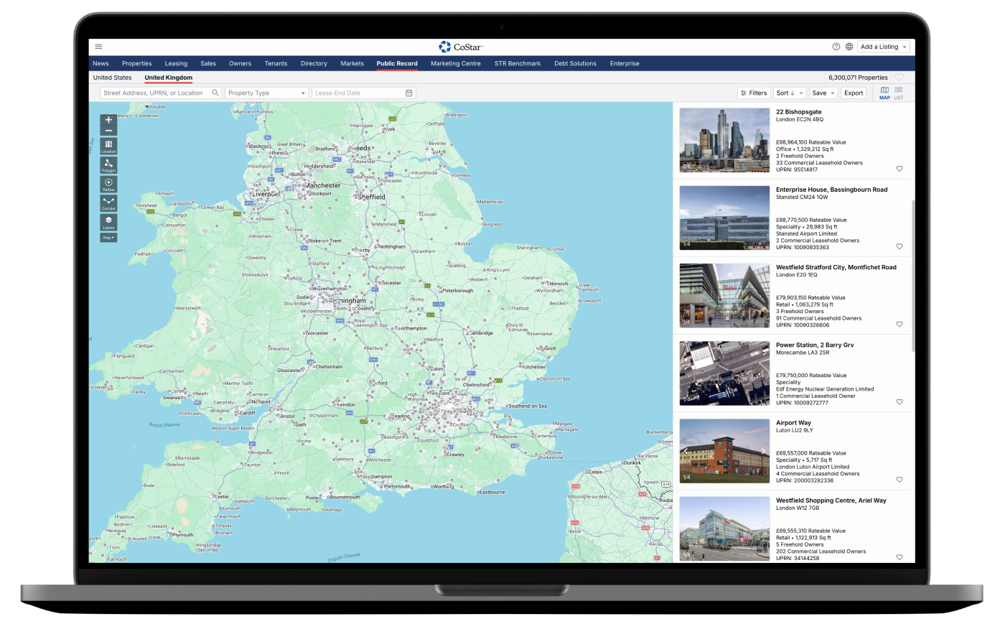The width and height of the screenshot is (1005, 642).
Task: Favorite the Airport Way listing
Action: 899,479
